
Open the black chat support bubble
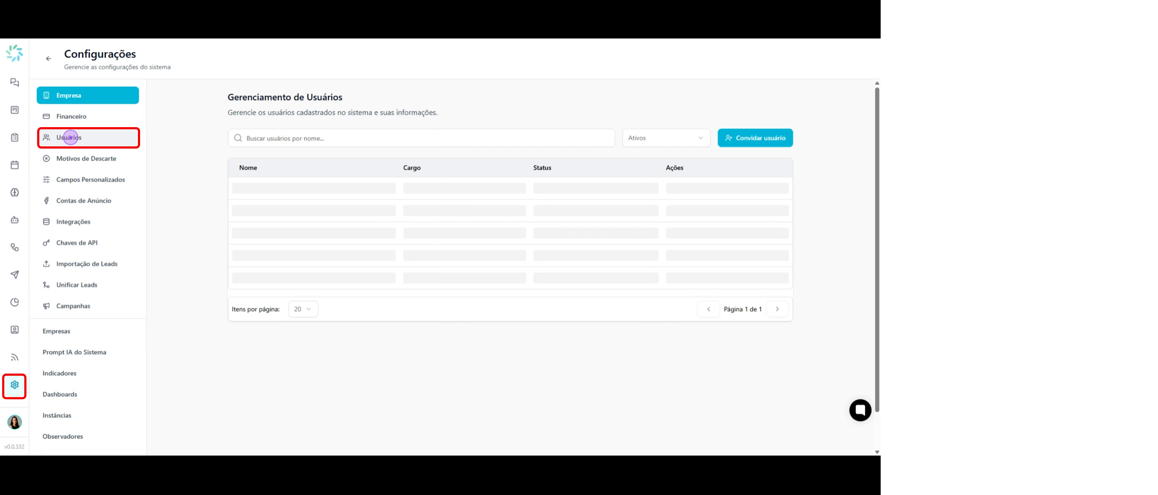[x=860, y=410]
